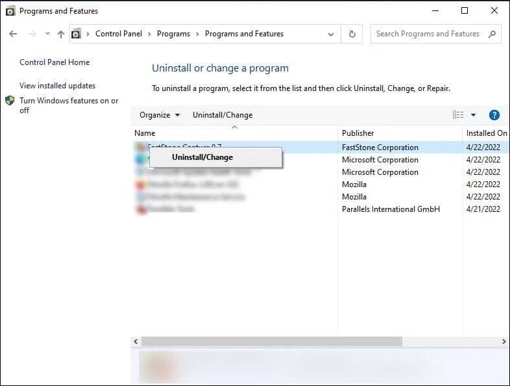
Task: Open the Help question mark icon
Action: point(494,115)
